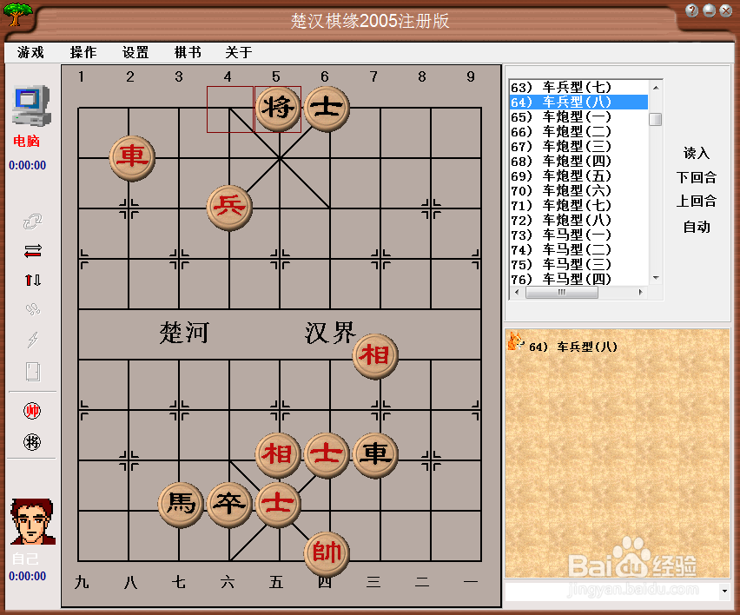This screenshot has width=740, height=615.
Task: Select list item 71) 车炮型(七)
Action: (579, 205)
